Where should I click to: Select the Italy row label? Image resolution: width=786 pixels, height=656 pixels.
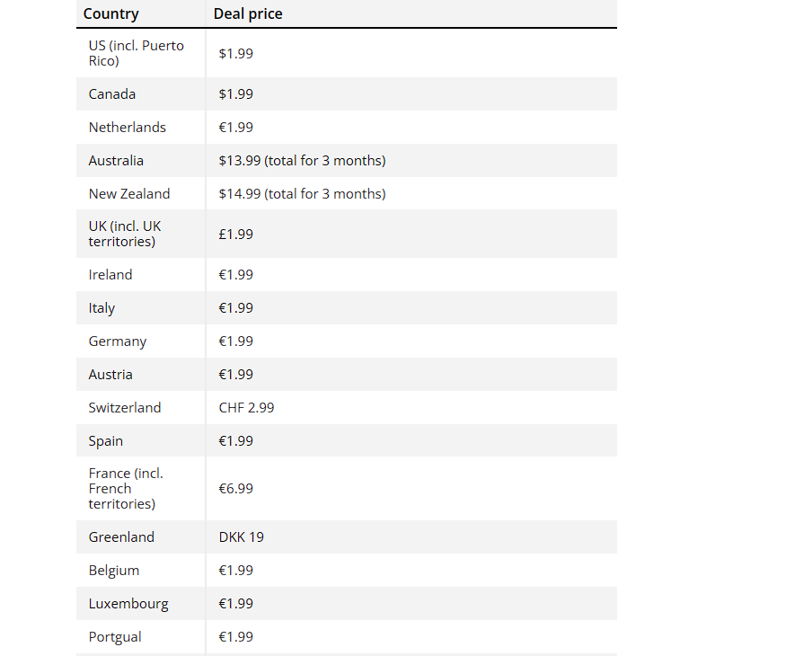(x=102, y=308)
